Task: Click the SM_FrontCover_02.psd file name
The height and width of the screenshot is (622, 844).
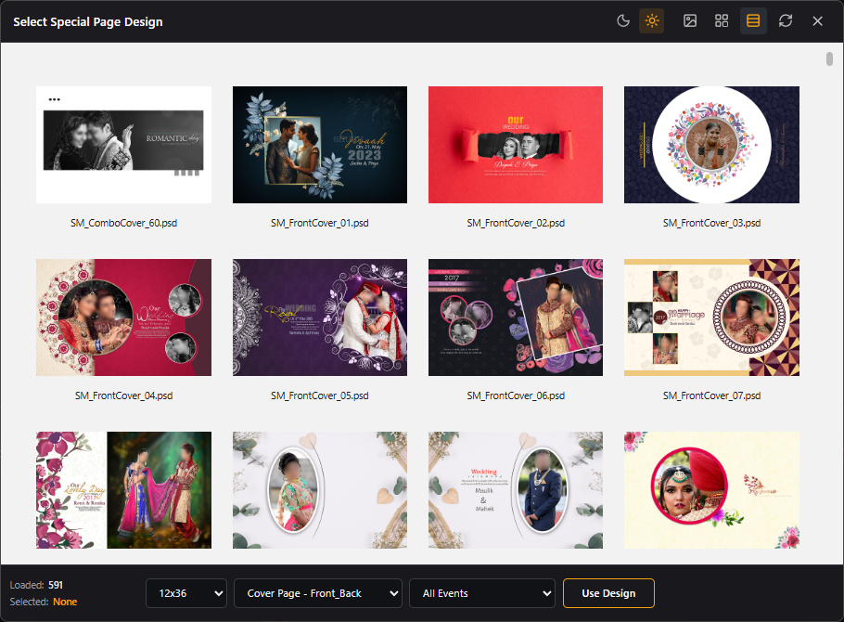Action: (x=516, y=223)
